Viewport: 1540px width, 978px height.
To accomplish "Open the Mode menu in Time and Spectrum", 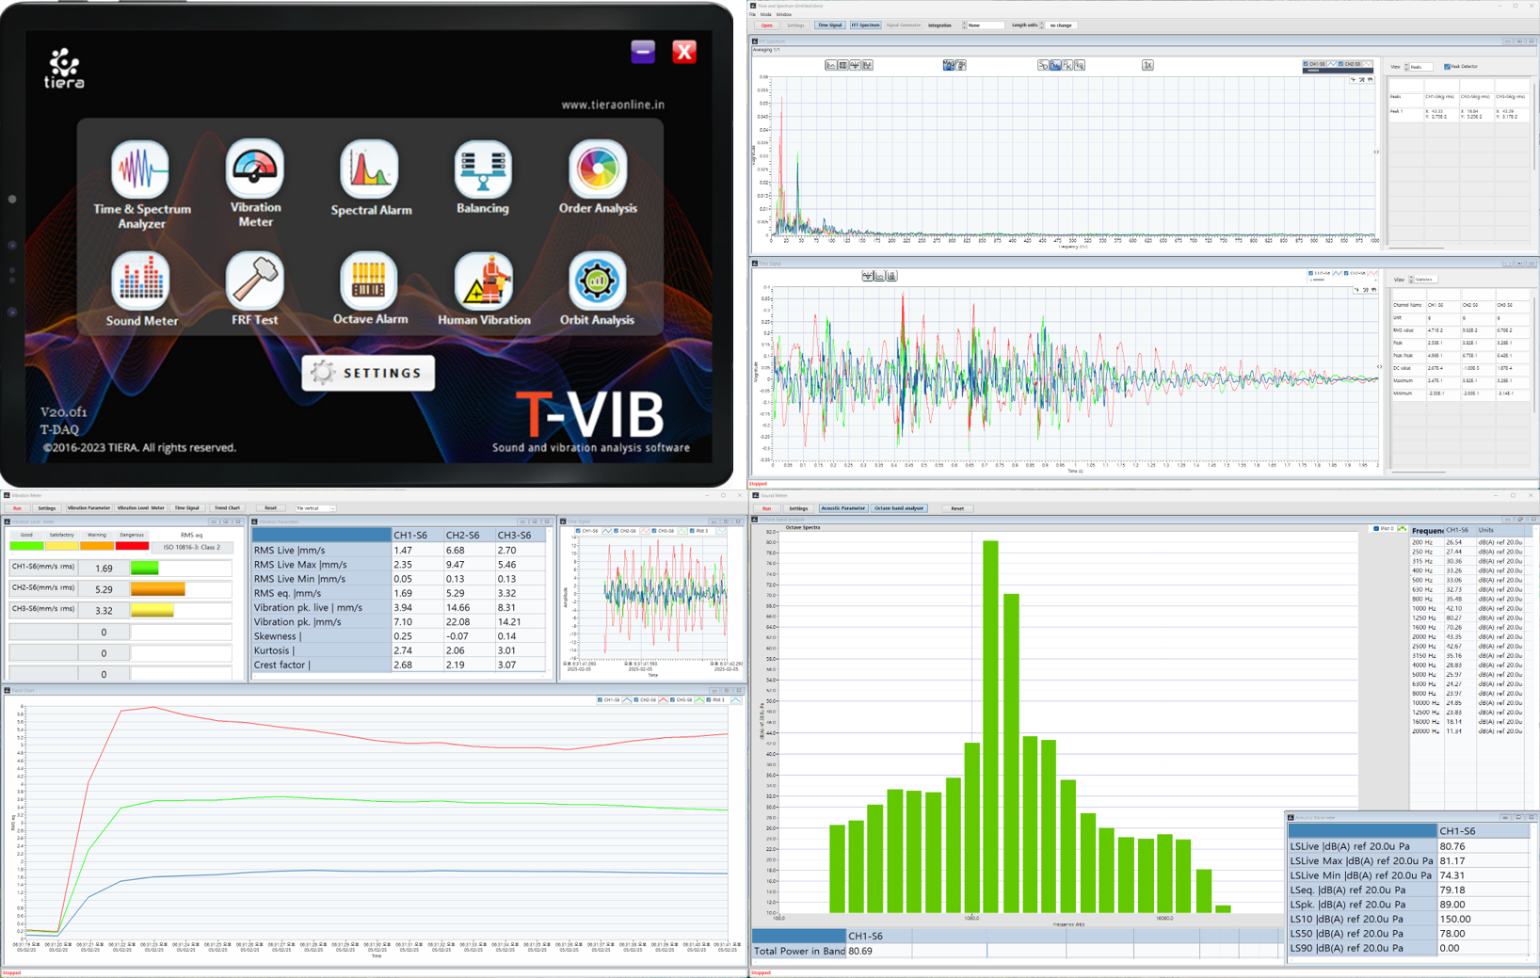I will [765, 15].
